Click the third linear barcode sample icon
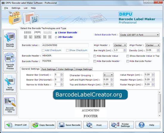Image resolution: width=164 pixels, height=133 pixels. (47, 32)
